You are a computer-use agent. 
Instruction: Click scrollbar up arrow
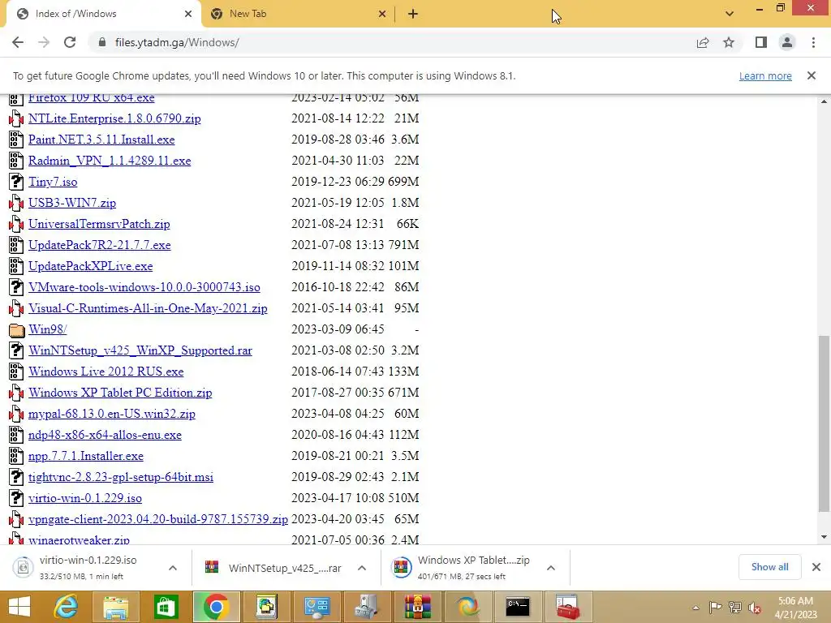[824, 101]
